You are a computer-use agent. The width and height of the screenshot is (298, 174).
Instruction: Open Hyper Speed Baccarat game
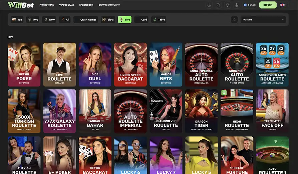[130, 65]
